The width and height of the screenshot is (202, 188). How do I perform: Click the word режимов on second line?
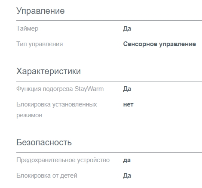[x=29, y=116]
